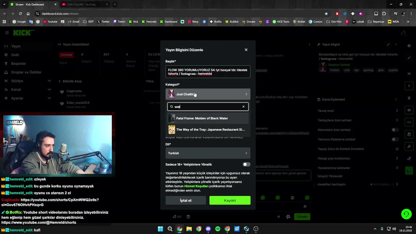Click the Kaydet save button
The width and height of the screenshot is (416, 234).
[230, 201]
